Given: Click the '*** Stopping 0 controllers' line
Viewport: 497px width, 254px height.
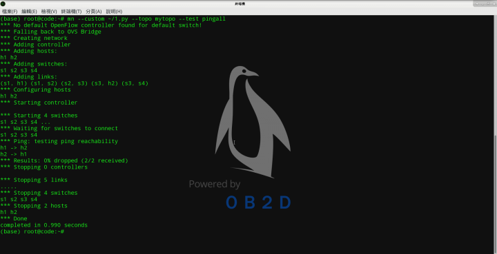Looking at the screenshot, I should pyautogui.click(x=43, y=167).
